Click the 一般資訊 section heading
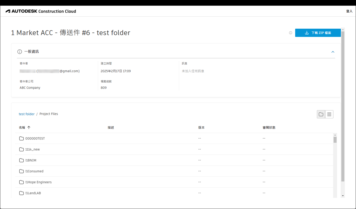The height and width of the screenshot is (209, 356). [x=31, y=52]
